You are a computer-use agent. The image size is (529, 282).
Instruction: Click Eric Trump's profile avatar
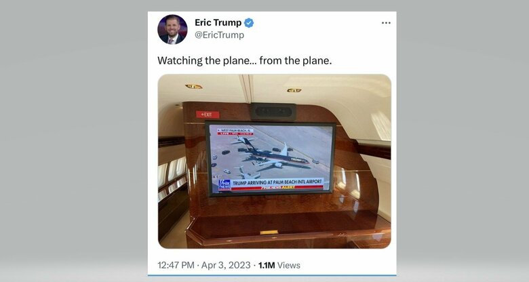172,29
